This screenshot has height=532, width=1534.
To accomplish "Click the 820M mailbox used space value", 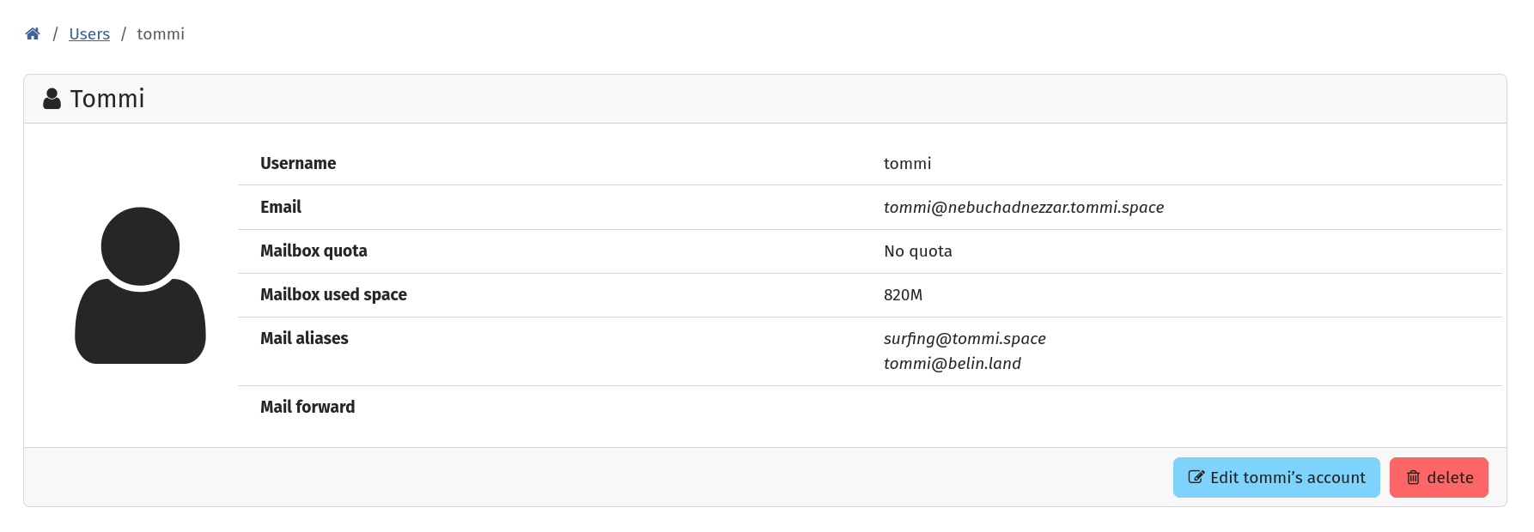I will (x=903, y=295).
